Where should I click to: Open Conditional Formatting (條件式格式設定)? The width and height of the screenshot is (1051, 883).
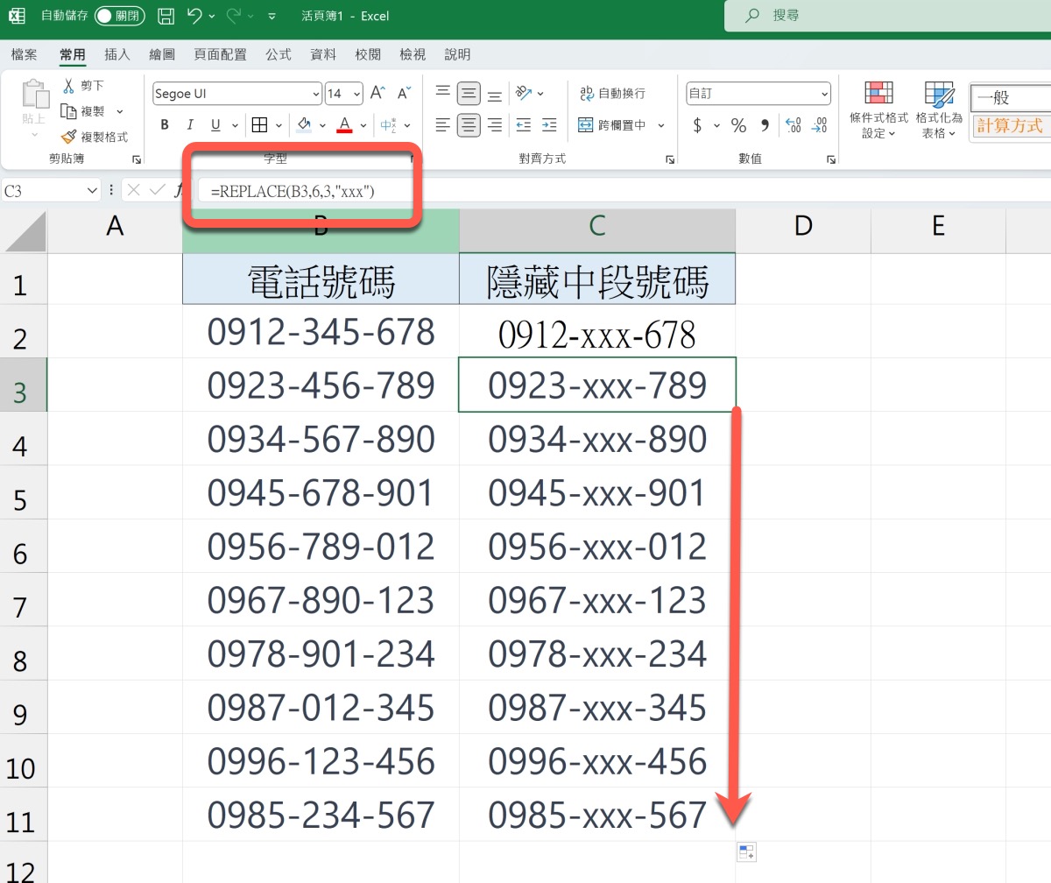click(x=878, y=110)
